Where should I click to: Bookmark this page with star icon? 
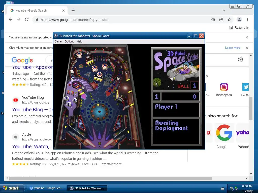click(x=229, y=20)
